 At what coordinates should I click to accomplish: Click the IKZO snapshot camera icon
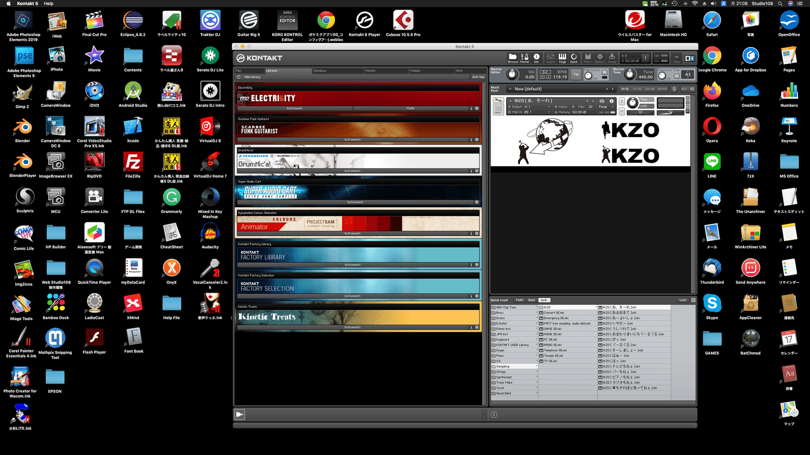(x=602, y=101)
